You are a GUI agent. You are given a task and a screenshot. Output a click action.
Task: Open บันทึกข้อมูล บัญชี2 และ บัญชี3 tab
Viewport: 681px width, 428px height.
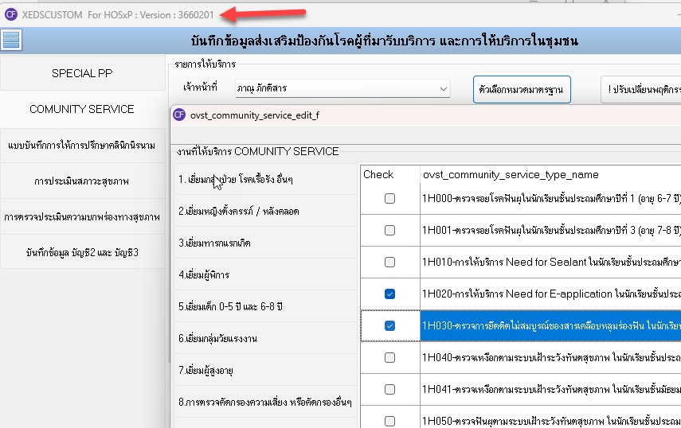[x=82, y=252]
